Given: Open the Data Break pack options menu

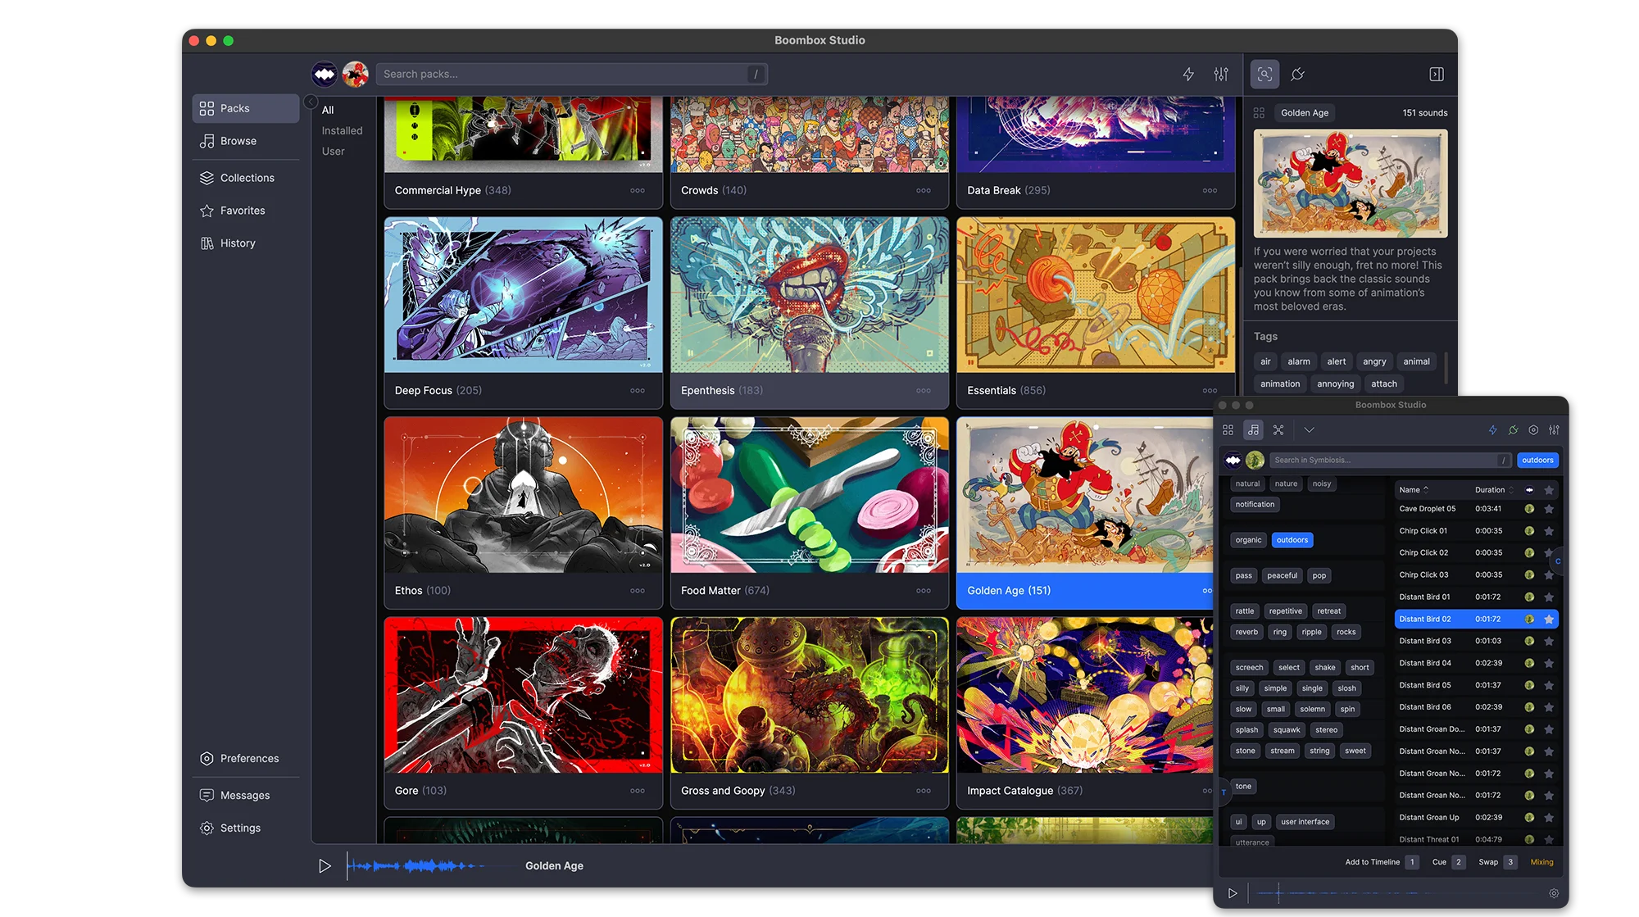Looking at the screenshot, I should pos(1210,190).
